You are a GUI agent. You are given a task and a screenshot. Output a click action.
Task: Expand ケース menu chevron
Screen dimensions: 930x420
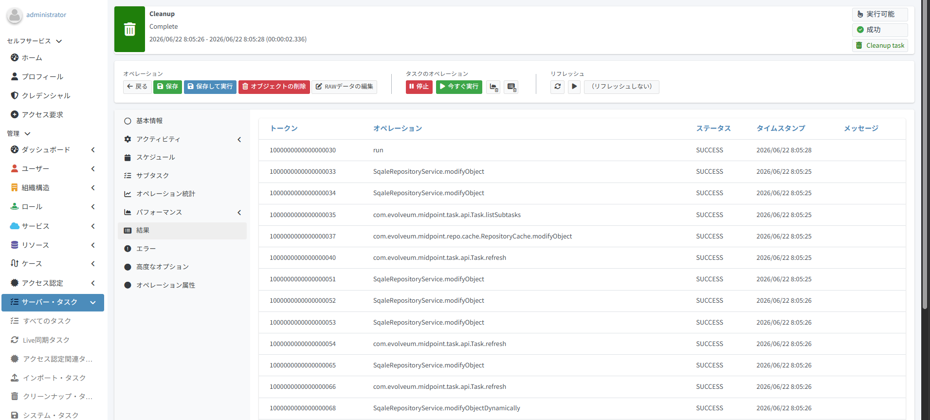tap(92, 263)
